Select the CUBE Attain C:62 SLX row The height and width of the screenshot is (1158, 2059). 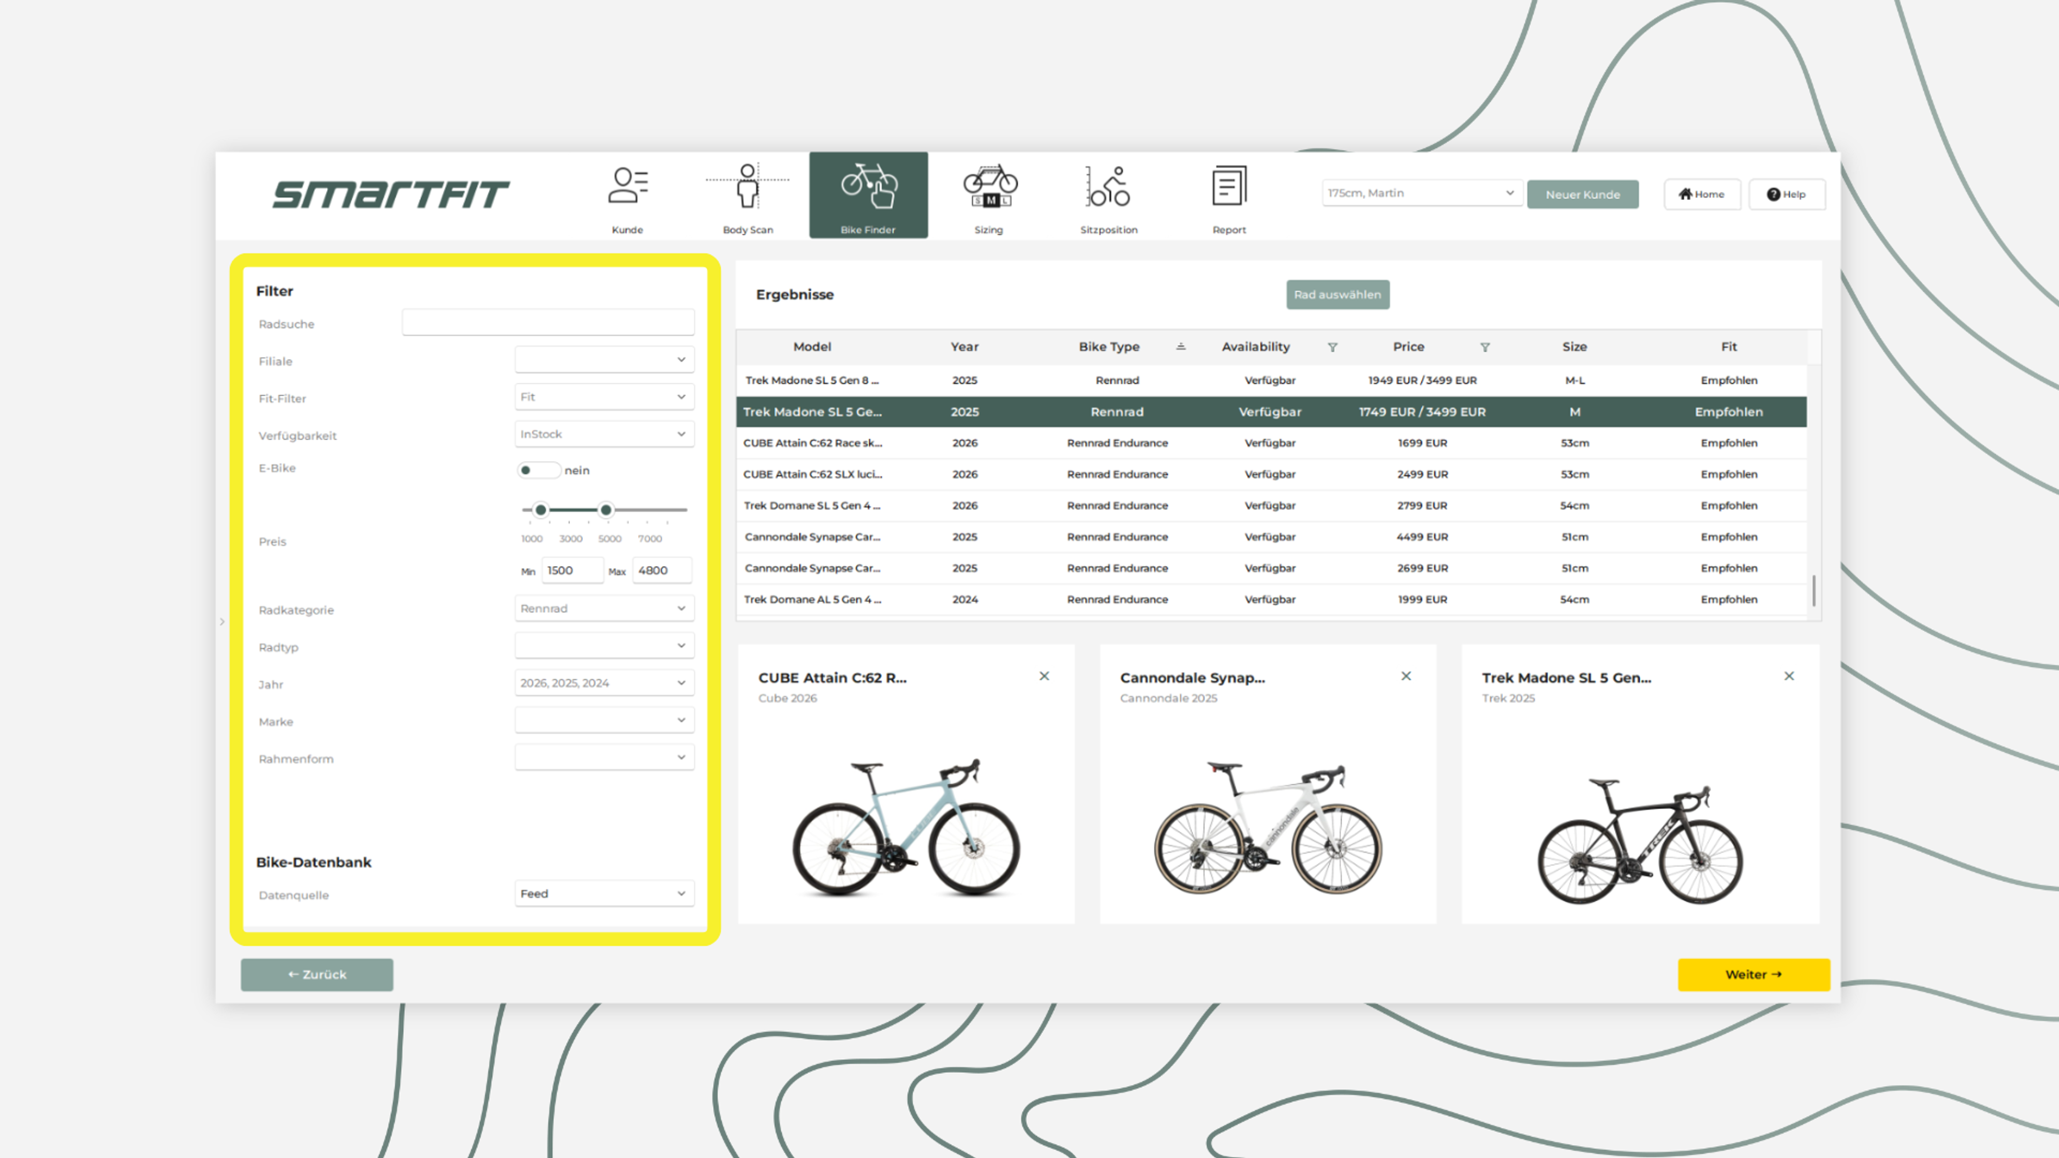point(1271,474)
